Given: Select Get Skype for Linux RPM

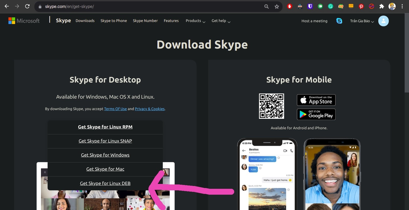Looking at the screenshot, I should pos(105,127).
